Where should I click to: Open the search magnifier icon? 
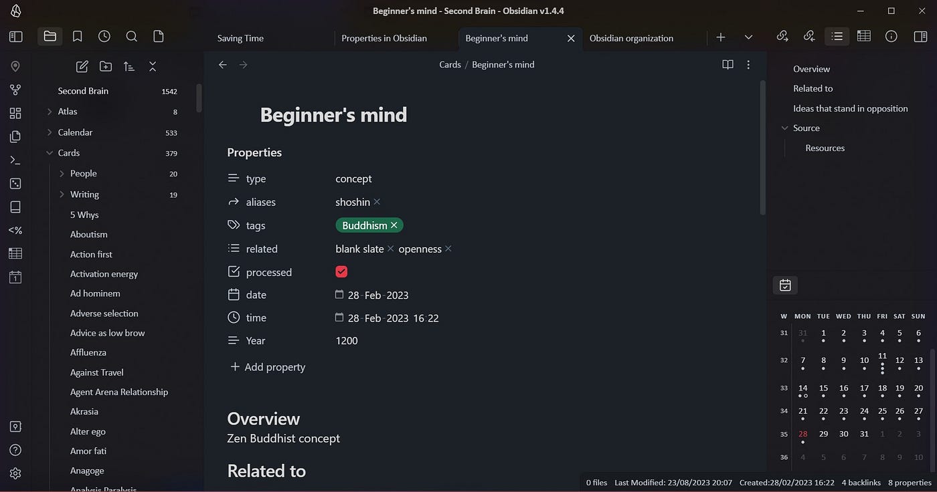tap(132, 37)
